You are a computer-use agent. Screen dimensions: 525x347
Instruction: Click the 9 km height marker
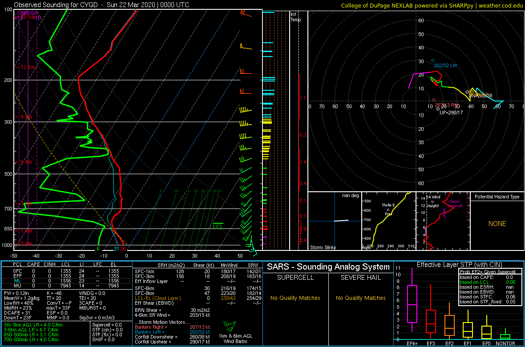pyautogui.click(x=26, y=117)
